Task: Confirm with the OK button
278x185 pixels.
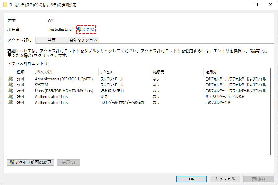Action: 191,179
